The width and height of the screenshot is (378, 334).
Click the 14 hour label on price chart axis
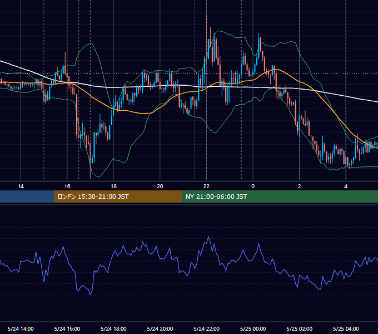pos(21,186)
